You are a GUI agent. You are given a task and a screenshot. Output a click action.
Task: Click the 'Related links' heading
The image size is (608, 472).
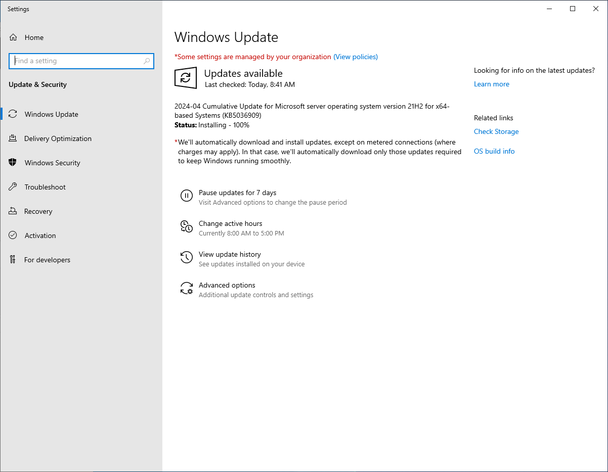[x=493, y=118]
